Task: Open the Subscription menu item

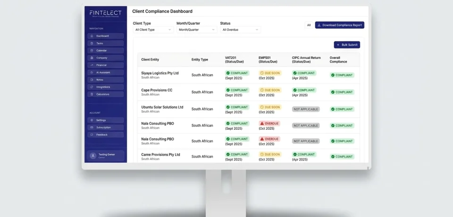Action: (106, 127)
